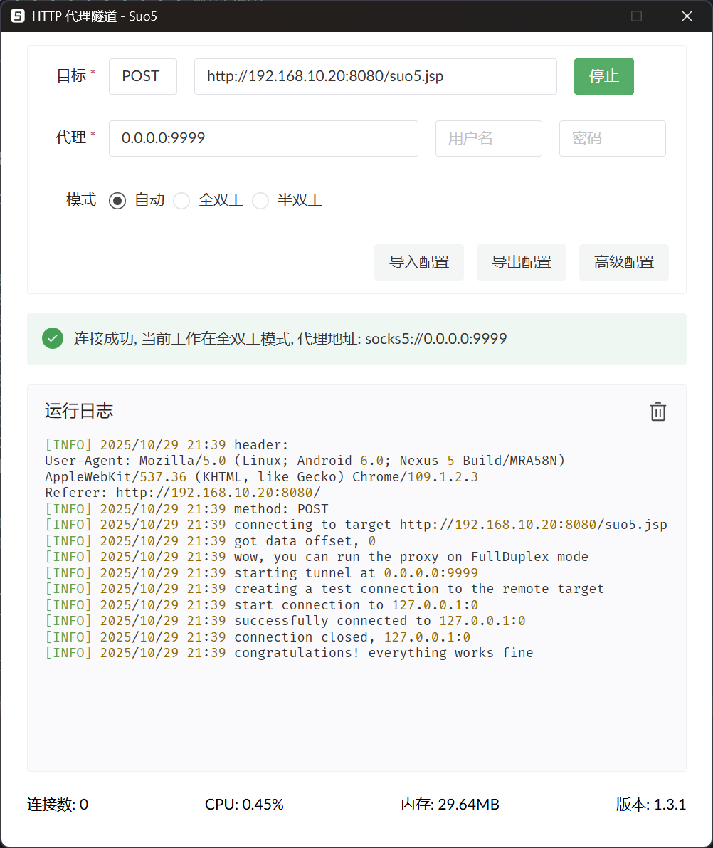Select the 自动 mode radio button
The image size is (713, 848).
coord(117,201)
